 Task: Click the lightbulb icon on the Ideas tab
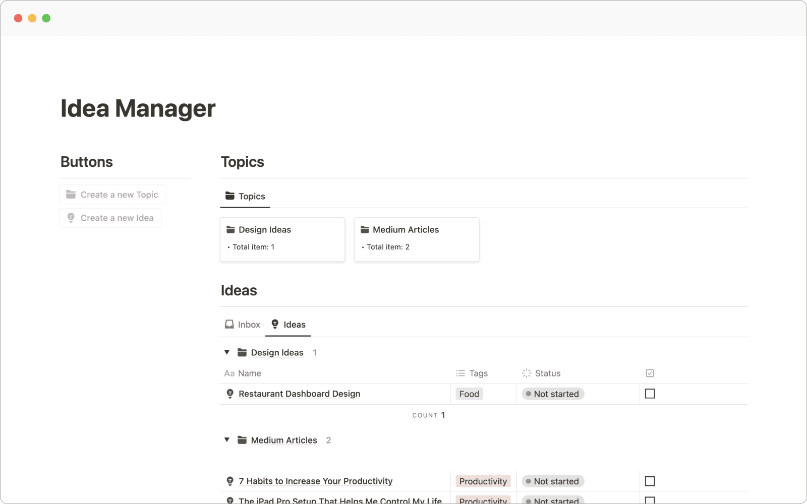pos(275,324)
